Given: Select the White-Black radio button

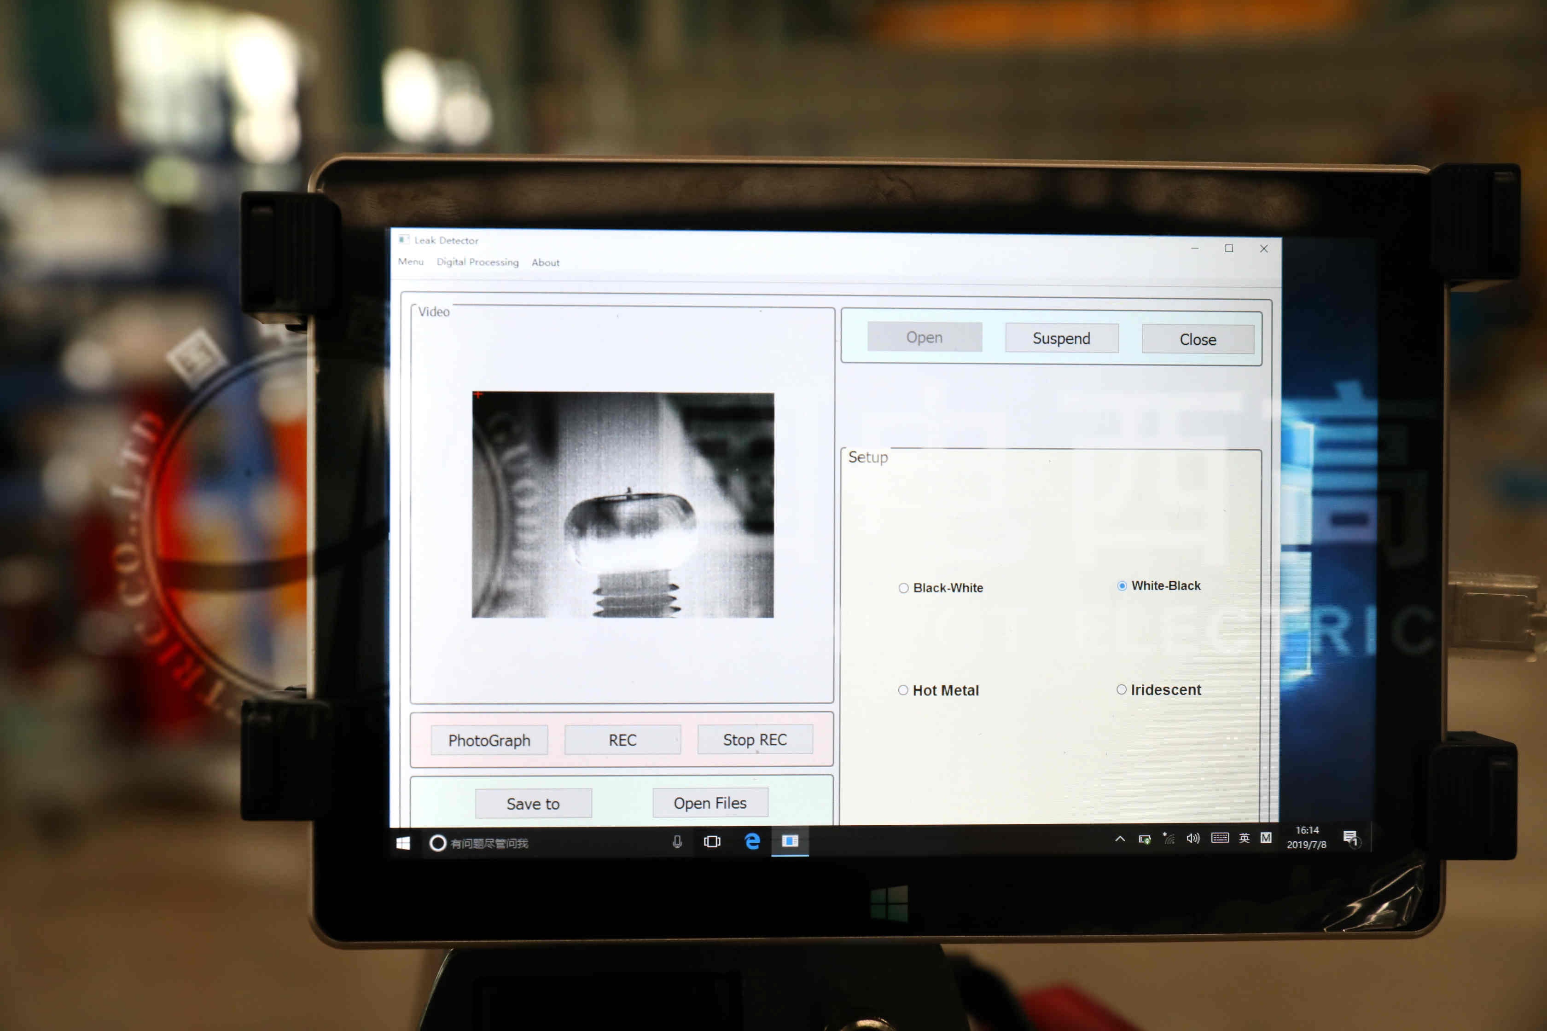Looking at the screenshot, I should click(1122, 585).
